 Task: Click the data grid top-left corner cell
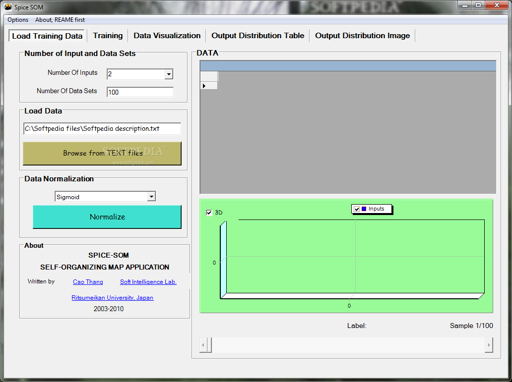(x=209, y=76)
